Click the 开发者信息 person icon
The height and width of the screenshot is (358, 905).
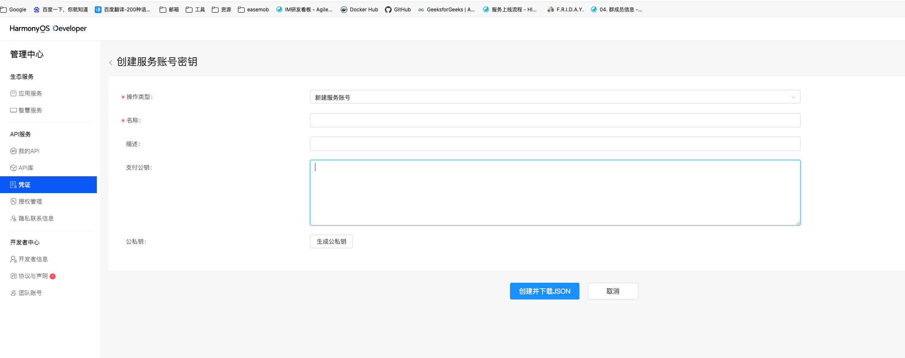(13, 259)
